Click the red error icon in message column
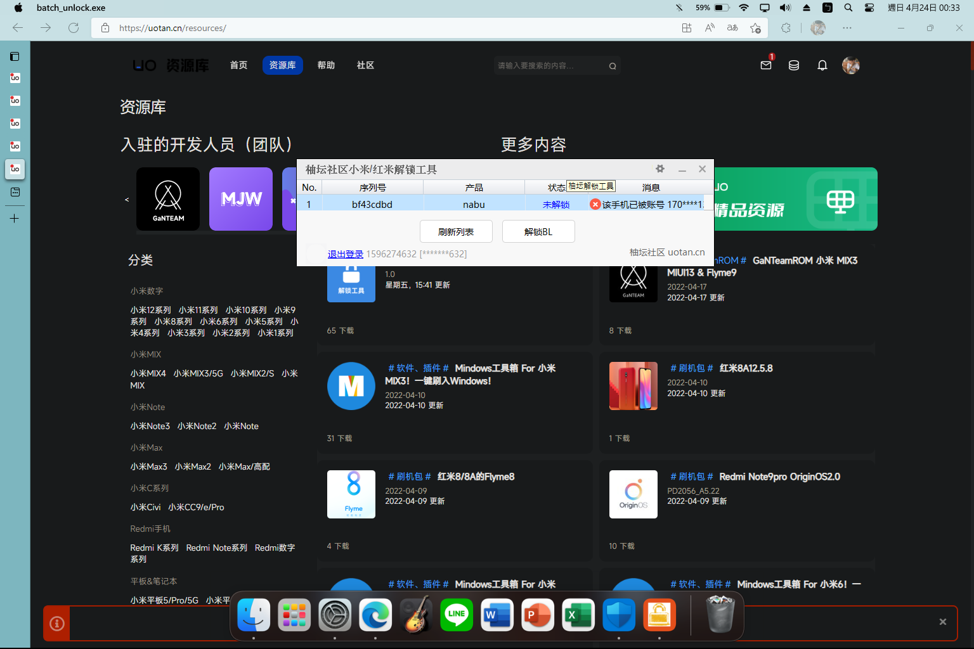 [x=595, y=204]
